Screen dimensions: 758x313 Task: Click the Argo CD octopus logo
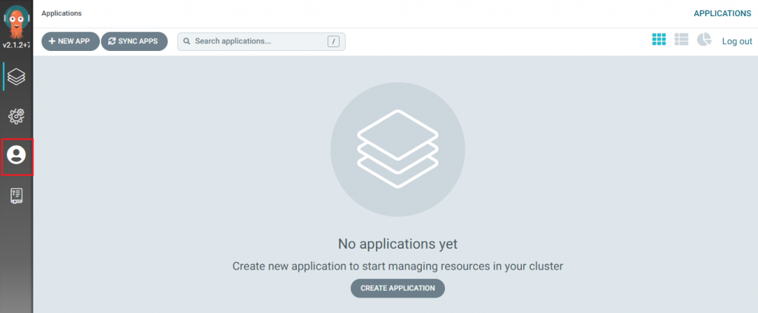pos(16,21)
